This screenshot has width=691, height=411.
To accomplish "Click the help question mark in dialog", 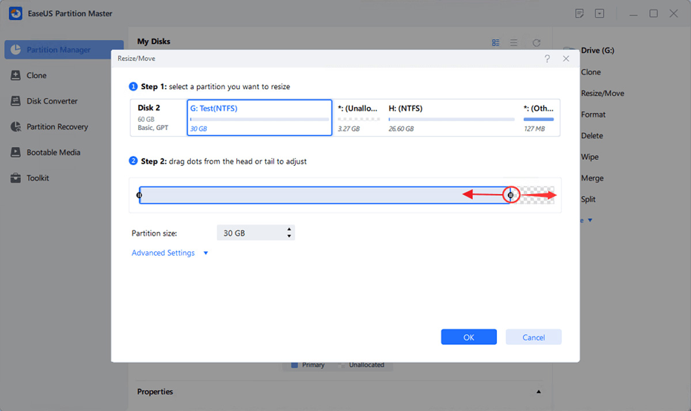I will [x=547, y=59].
